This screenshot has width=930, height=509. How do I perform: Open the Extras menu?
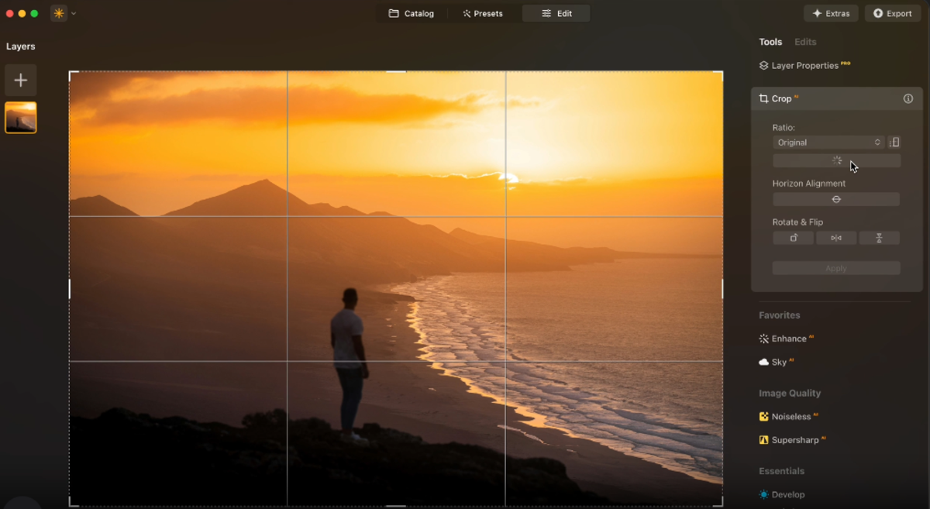pyautogui.click(x=831, y=13)
